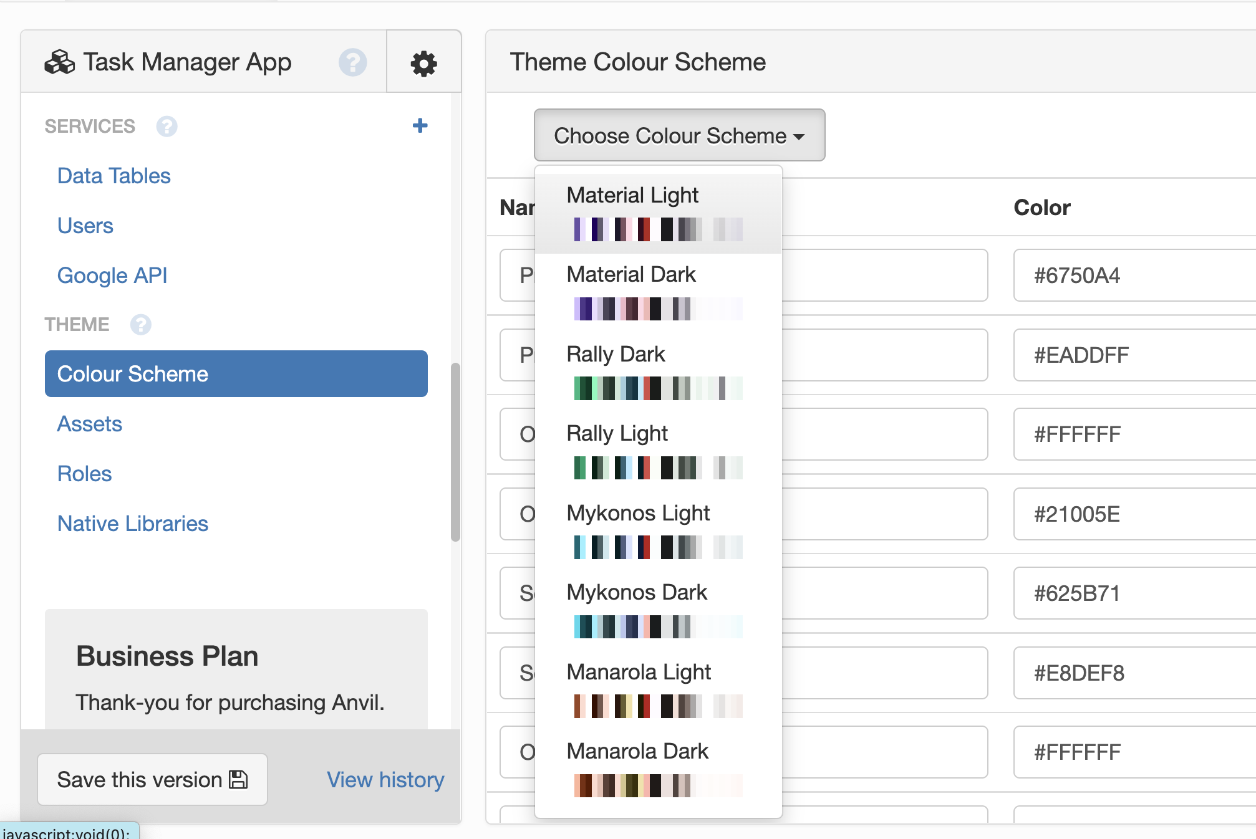This screenshot has width=1256, height=839.
Task: Edit the #E8DEF8 color field
Action: 1134,673
